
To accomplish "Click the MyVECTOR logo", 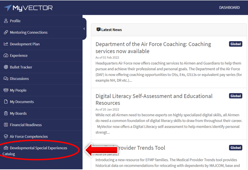I will (28, 8).
